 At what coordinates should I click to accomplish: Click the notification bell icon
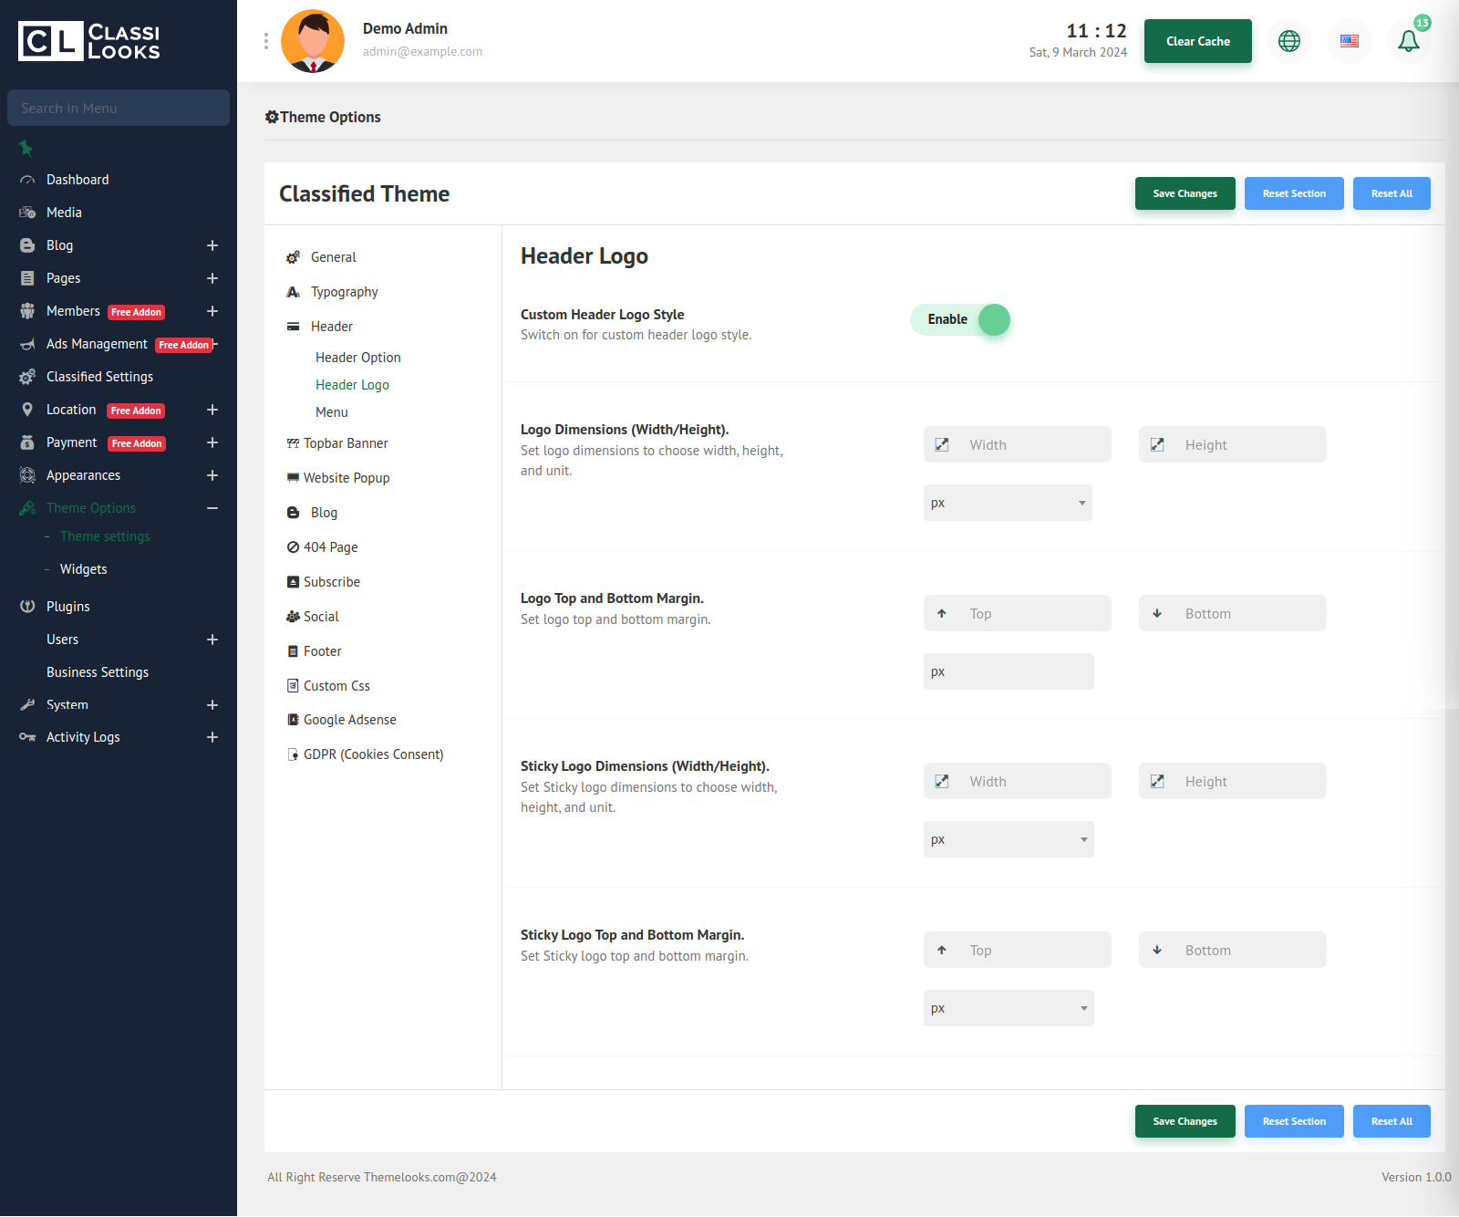click(x=1408, y=41)
